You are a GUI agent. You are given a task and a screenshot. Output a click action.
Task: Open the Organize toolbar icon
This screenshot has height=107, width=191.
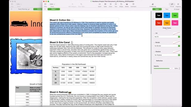[x=178, y=4]
